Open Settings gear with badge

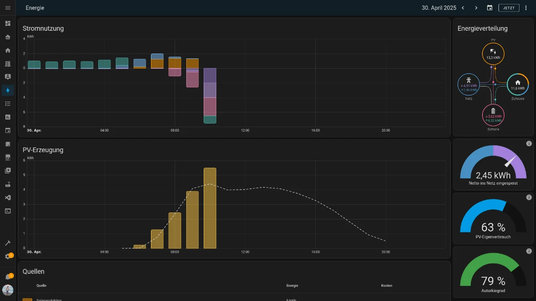click(8, 256)
